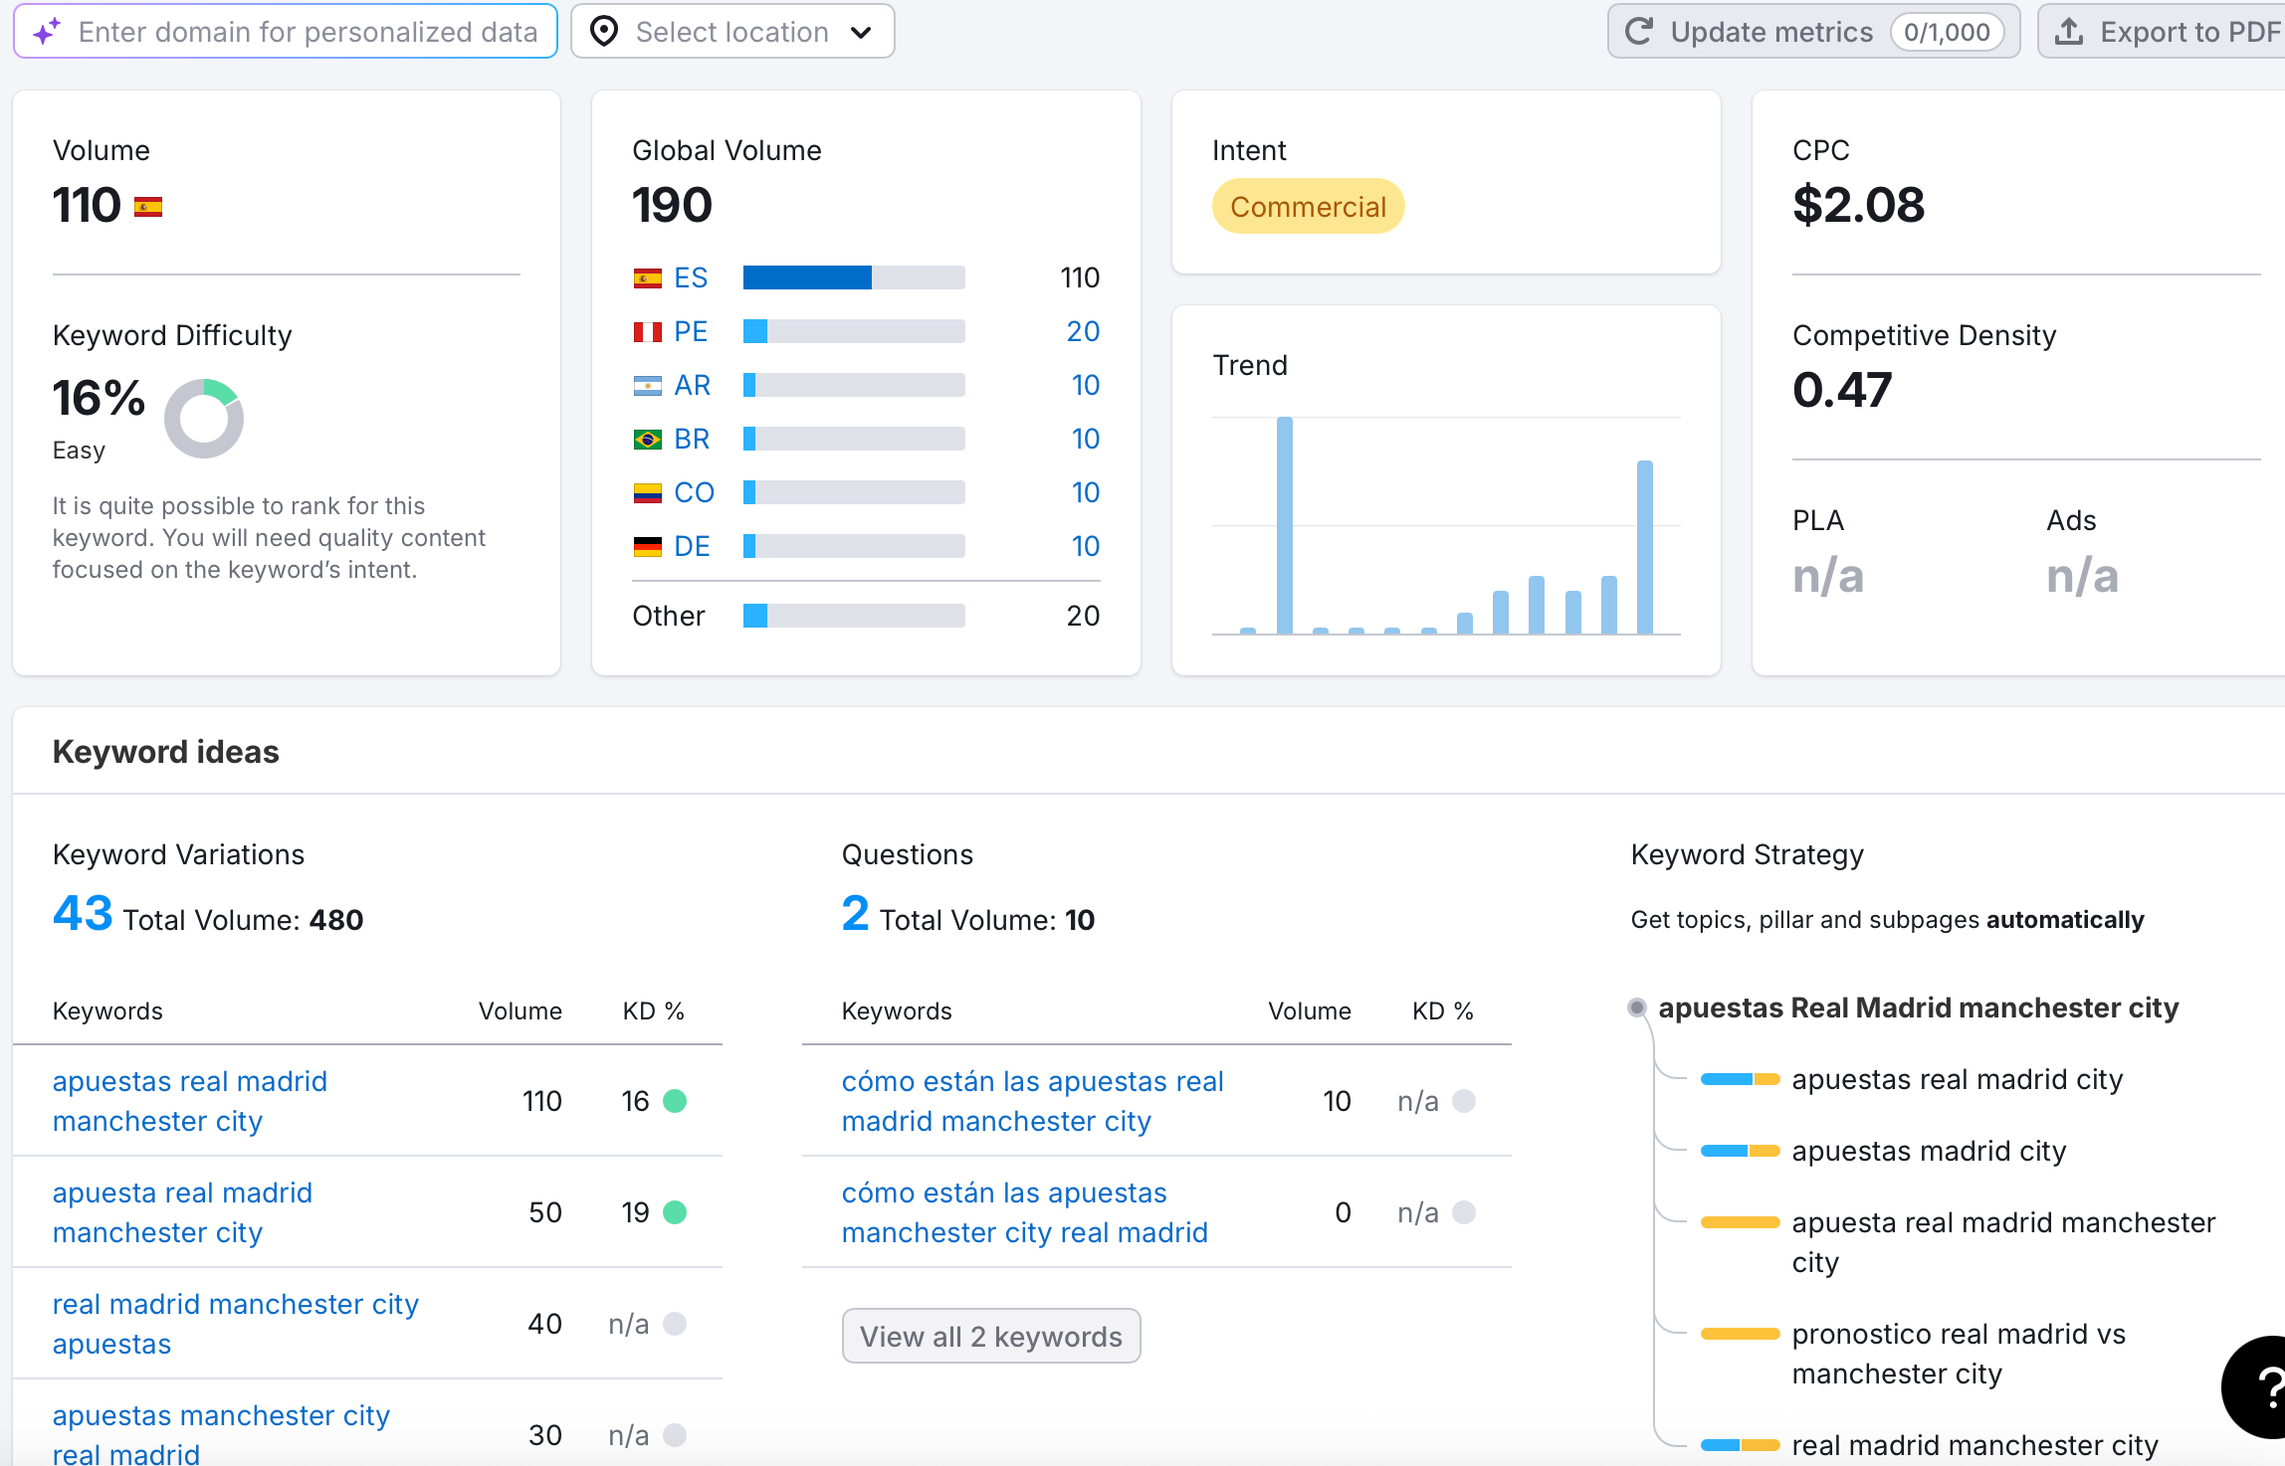Screen dimensions: 2285x1466
Task: Click the Keyword Strategy root node bullet
Action: [x=1636, y=1008]
